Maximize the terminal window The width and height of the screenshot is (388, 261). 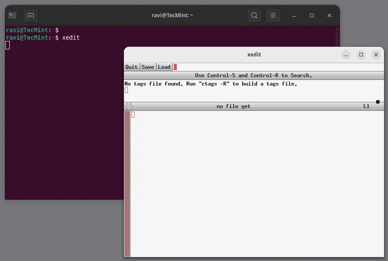click(x=312, y=15)
